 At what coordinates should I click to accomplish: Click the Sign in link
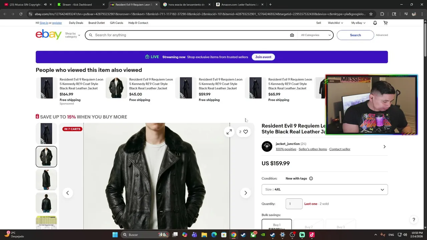(44, 23)
